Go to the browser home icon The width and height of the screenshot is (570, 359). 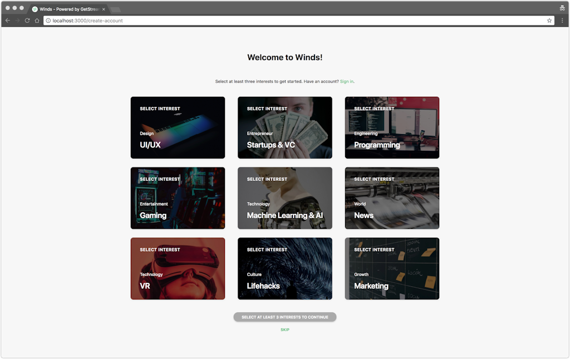click(x=37, y=21)
